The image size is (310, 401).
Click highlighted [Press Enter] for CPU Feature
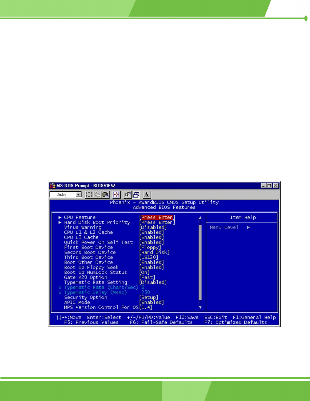click(157, 218)
